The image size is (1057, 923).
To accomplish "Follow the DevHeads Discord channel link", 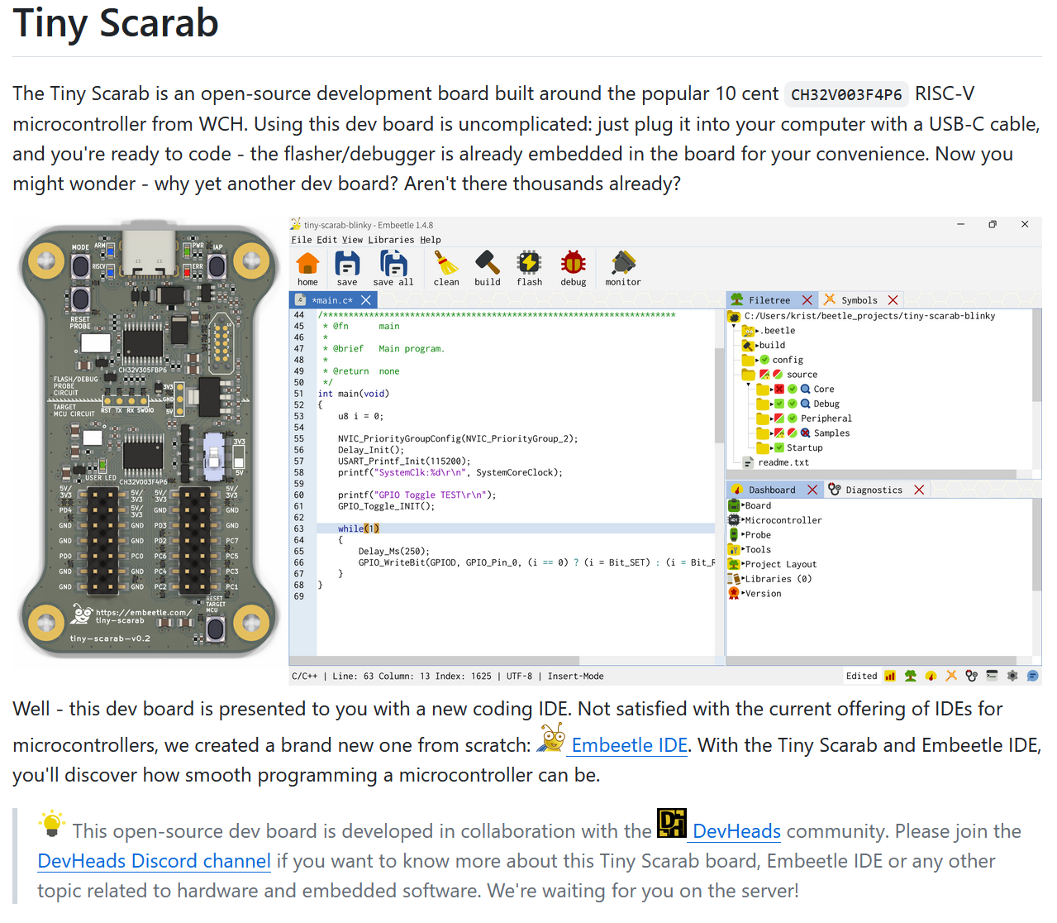I will [154, 861].
